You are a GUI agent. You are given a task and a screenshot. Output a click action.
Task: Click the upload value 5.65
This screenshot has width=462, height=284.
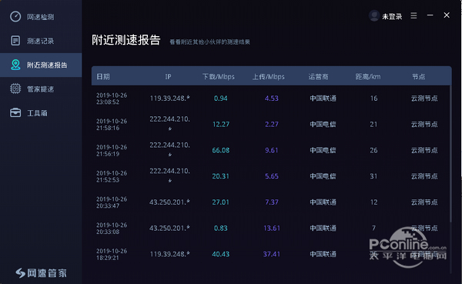pos(271,176)
